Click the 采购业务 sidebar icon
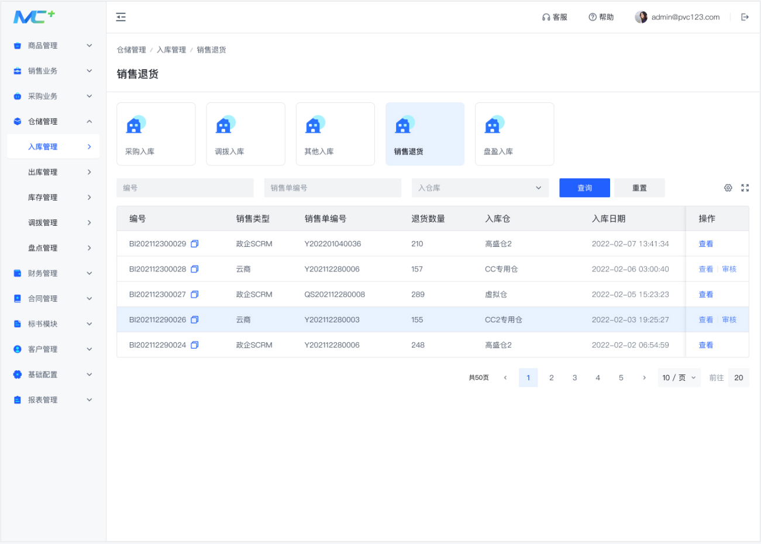Screen dimensions: 761x544 pos(18,96)
